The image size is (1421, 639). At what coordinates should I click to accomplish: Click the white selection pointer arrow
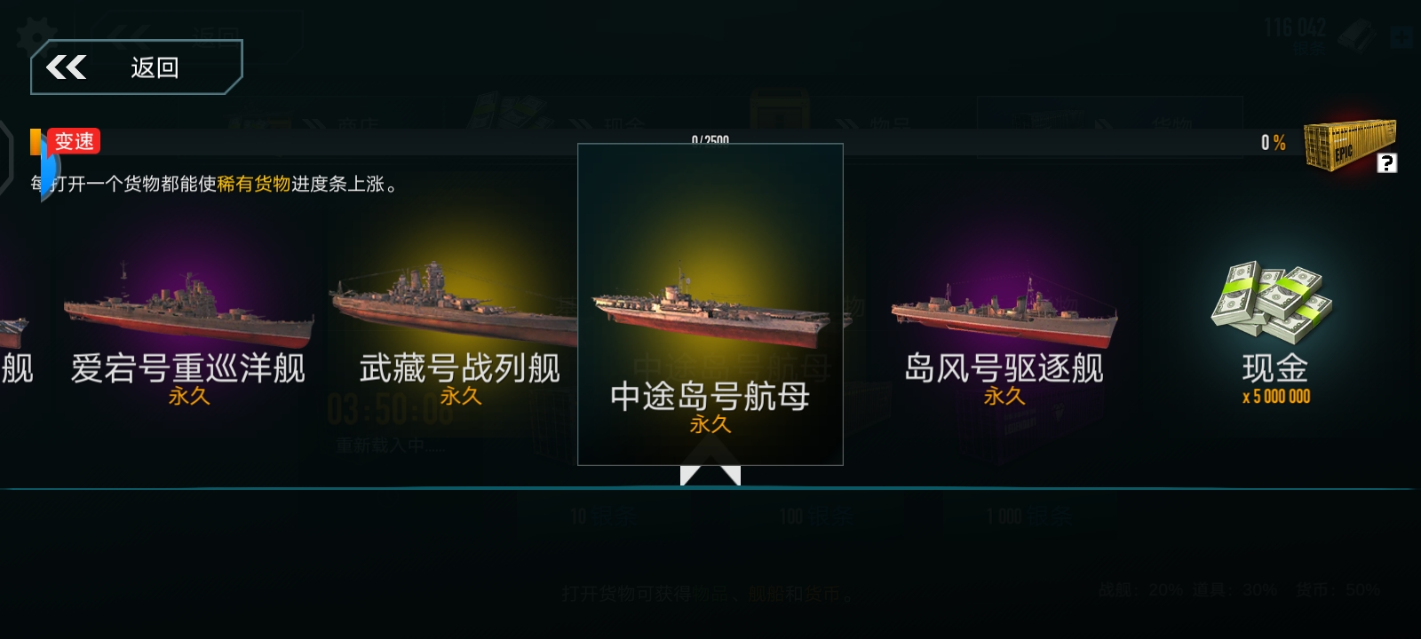pos(710,476)
